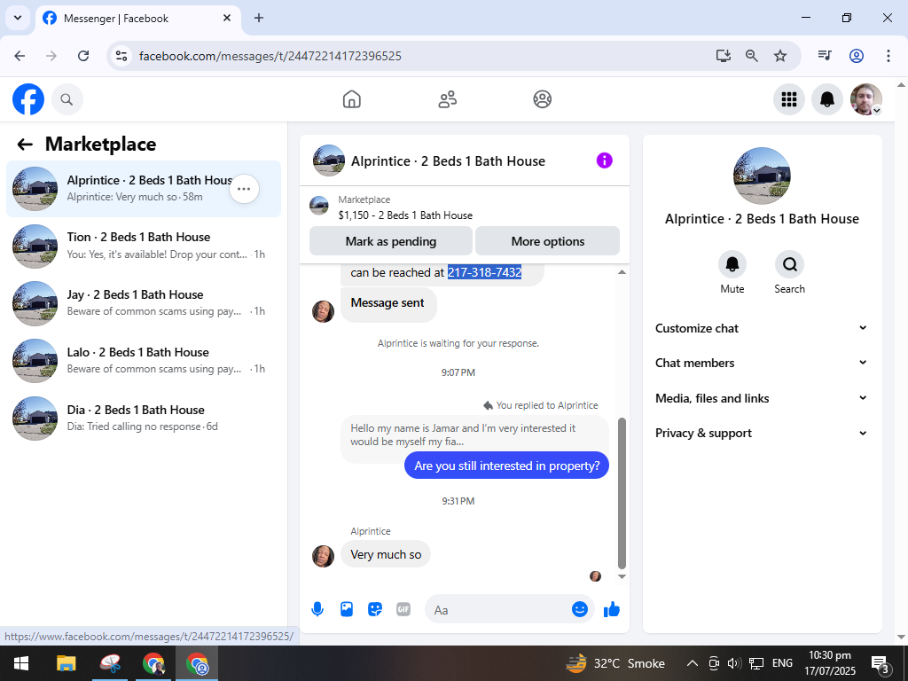Screen dimensions: 908x681
Task: Expand Media, files and links section
Action: click(x=762, y=398)
